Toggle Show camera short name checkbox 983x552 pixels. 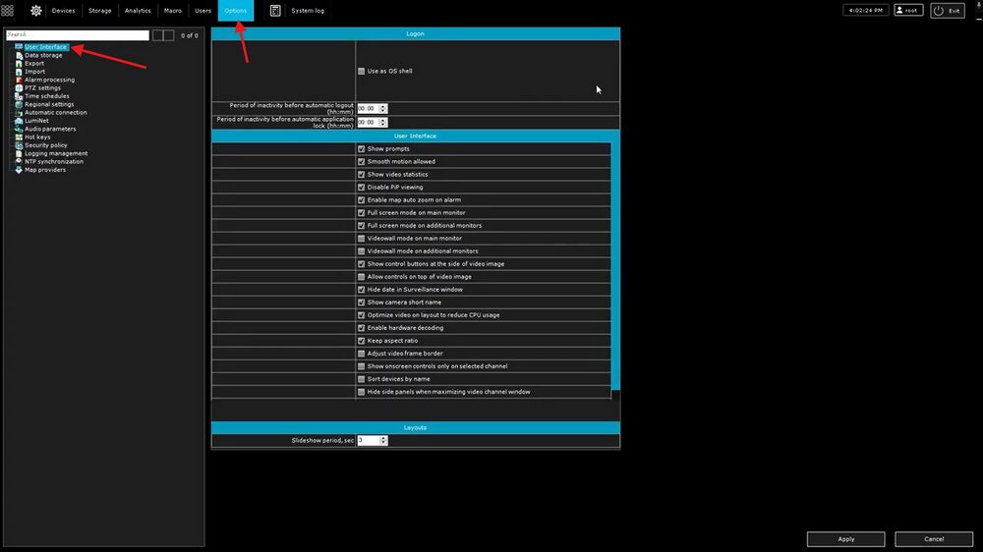pyautogui.click(x=361, y=302)
